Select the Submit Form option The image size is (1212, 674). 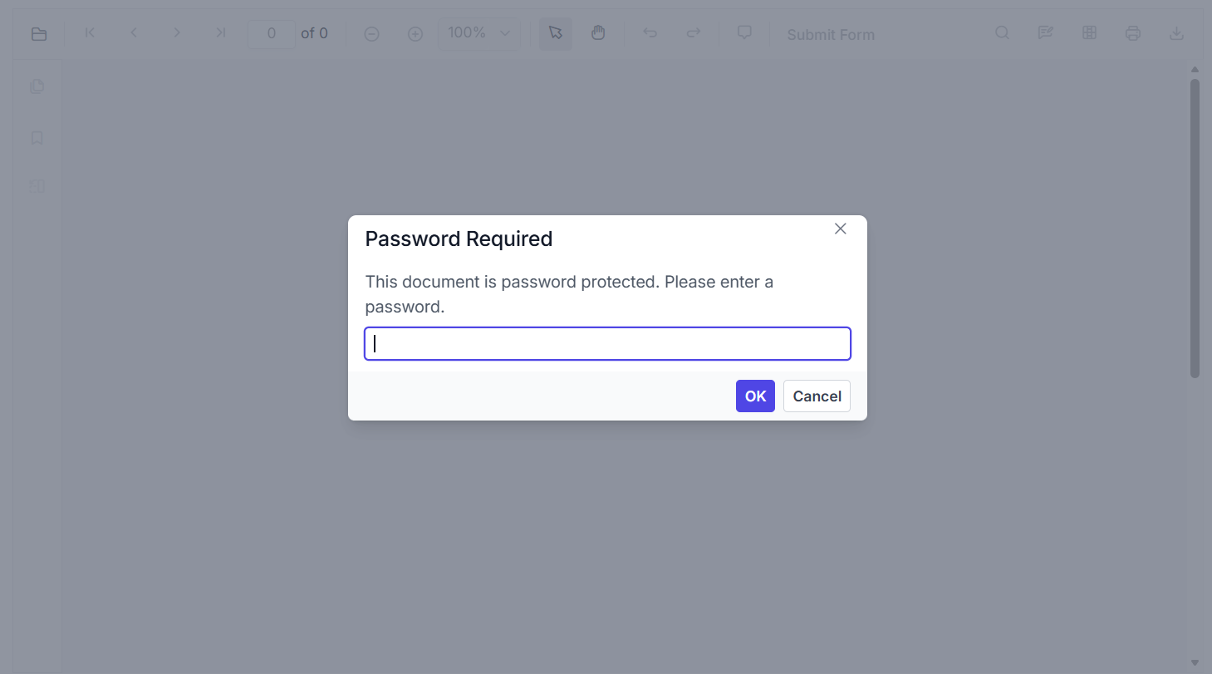(831, 34)
